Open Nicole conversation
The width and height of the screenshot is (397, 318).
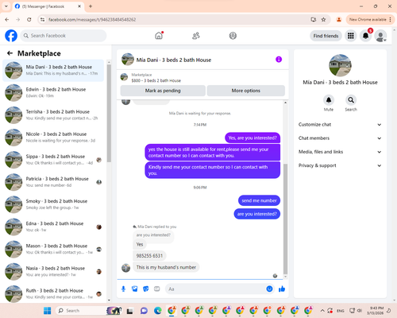pyautogui.click(x=53, y=138)
